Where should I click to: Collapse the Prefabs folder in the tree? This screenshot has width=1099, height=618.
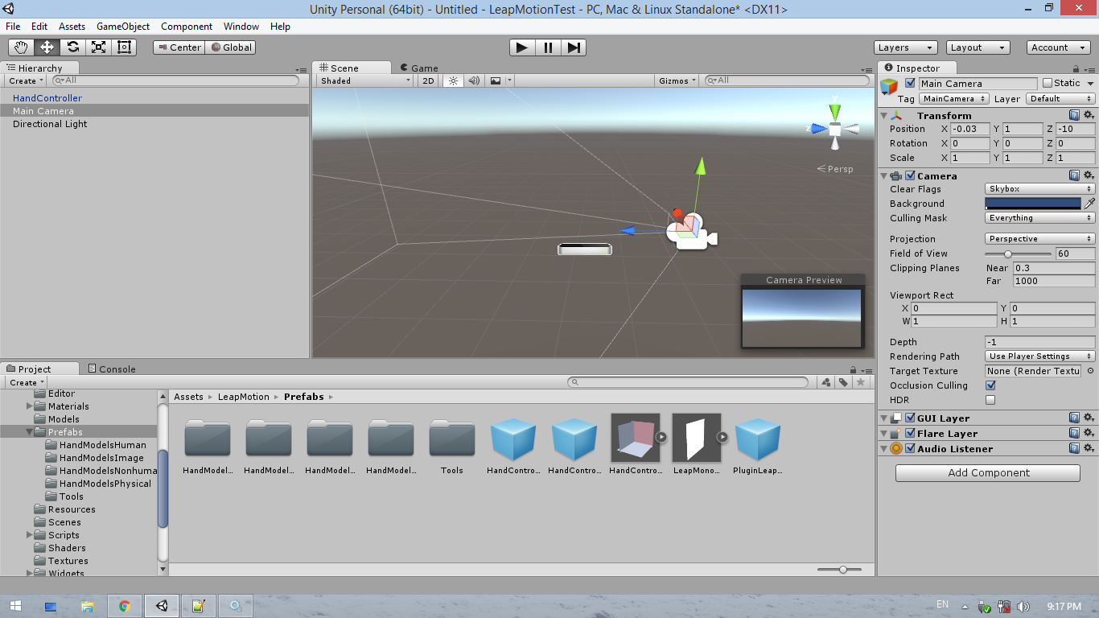pyautogui.click(x=30, y=432)
